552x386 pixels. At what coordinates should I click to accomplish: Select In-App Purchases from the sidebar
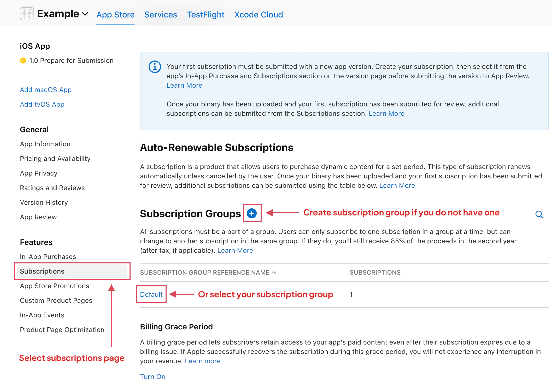point(48,256)
